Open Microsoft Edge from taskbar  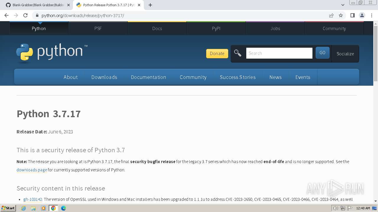tap(63, 208)
